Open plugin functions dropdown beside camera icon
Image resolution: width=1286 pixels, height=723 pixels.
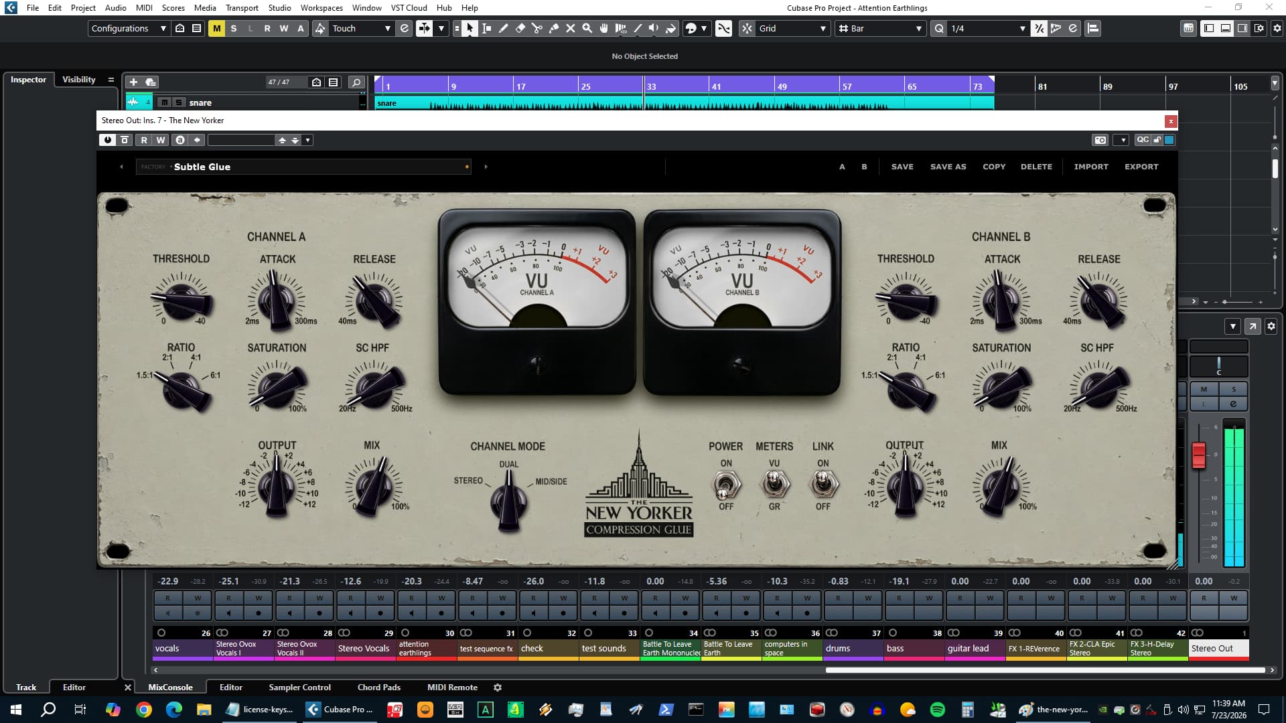[1123, 140]
